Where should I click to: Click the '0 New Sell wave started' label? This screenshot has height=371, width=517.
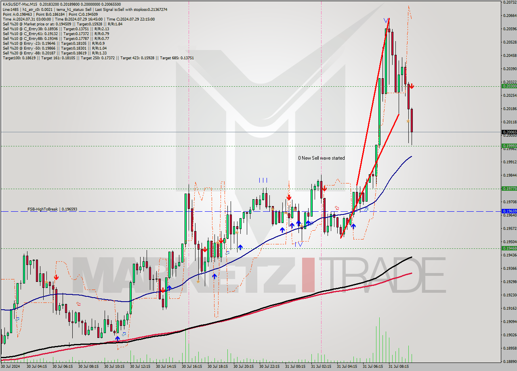click(322, 158)
